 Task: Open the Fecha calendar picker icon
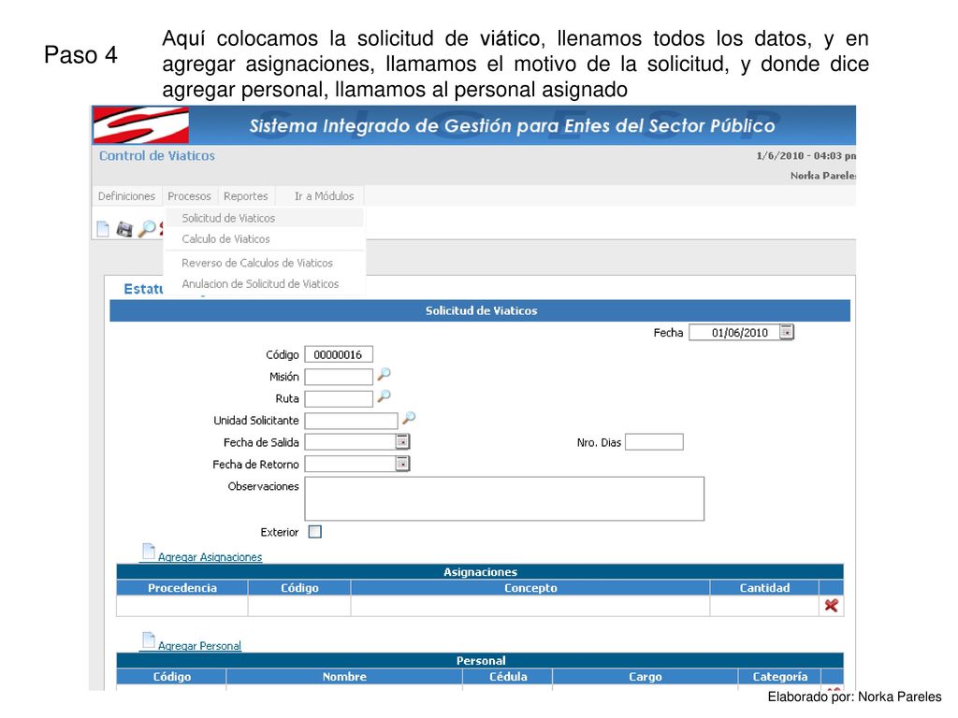(786, 332)
